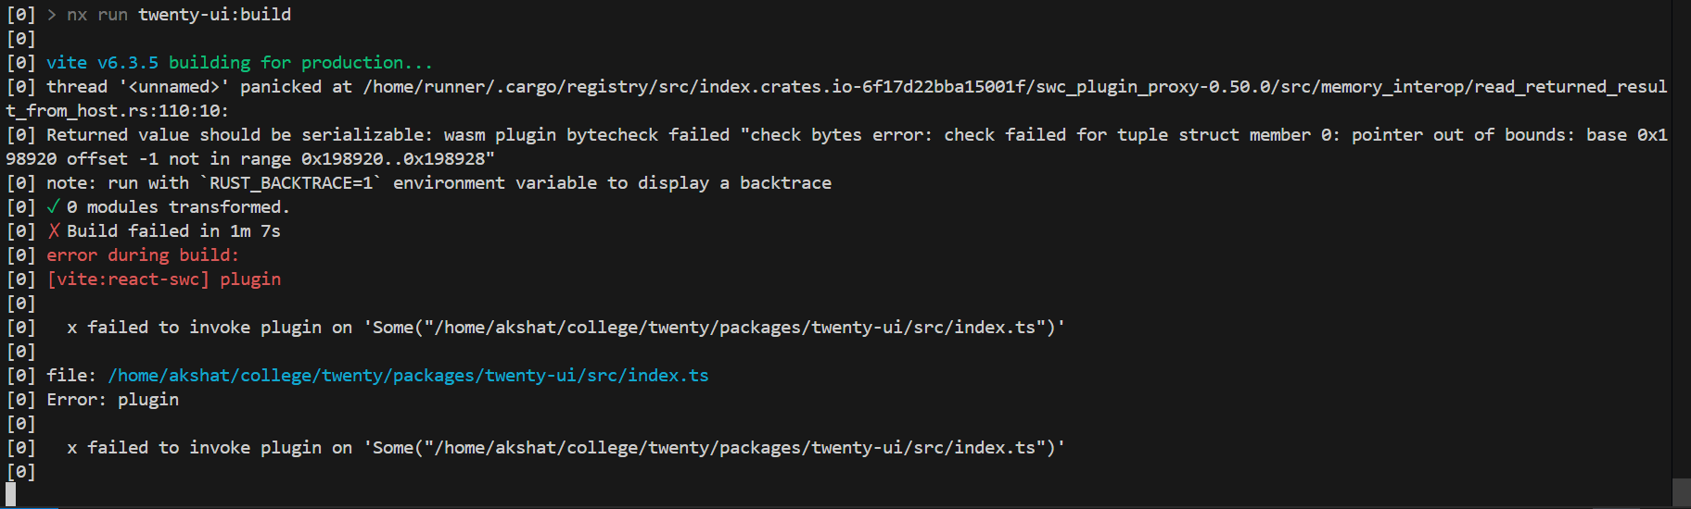Image resolution: width=1691 pixels, height=509 pixels.
Task: Click the last 'failed to invoke plugin on' line
Action: pyautogui.click(x=566, y=448)
